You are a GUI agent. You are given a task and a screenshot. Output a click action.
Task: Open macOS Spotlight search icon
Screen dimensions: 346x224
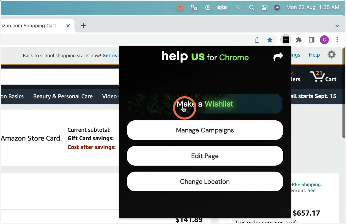point(252,8)
